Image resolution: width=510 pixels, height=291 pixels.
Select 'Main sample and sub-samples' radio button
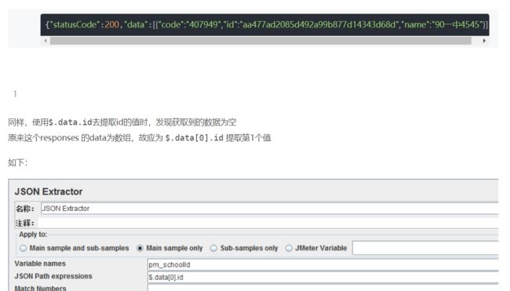(x=23, y=248)
